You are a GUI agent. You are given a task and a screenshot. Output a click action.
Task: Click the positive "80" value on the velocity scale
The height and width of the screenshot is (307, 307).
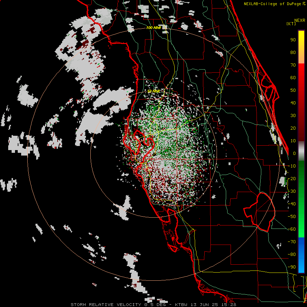pyautogui.click(x=293, y=53)
